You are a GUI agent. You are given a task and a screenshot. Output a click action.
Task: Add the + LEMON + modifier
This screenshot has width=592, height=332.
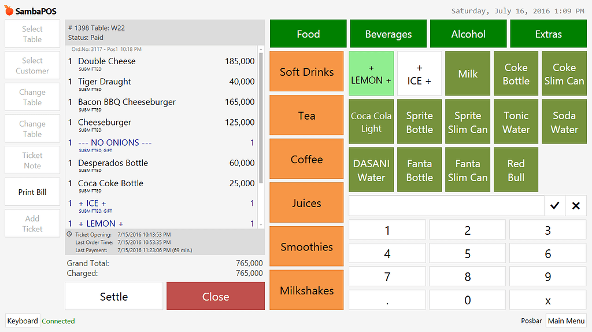[371, 73]
